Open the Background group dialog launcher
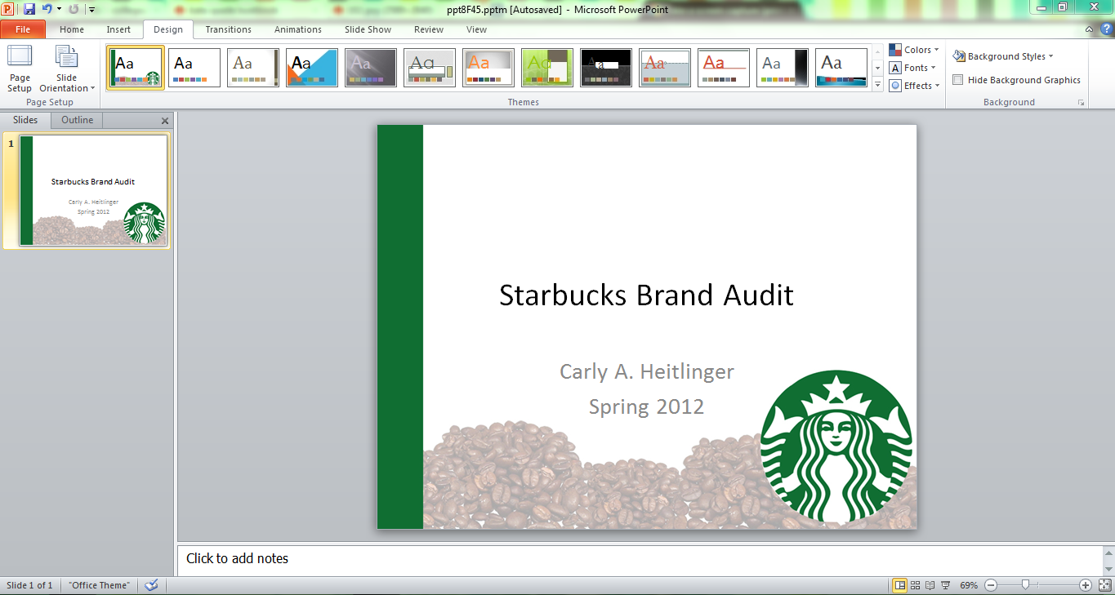The width and height of the screenshot is (1115, 595). (x=1081, y=102)
